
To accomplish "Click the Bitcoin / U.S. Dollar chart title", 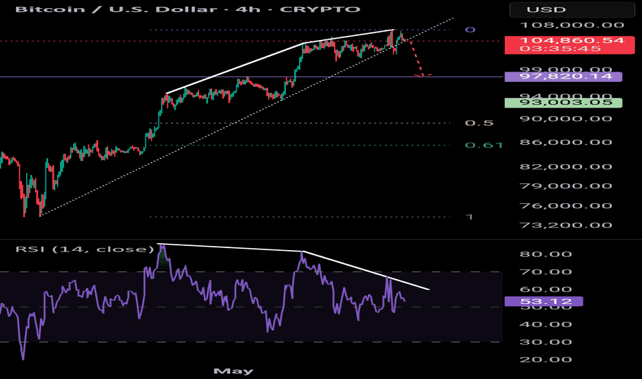I will 187,9.
